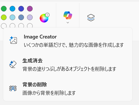The height and width of the screenshot is (105, 139).
Task: Select the last empty custom color slot
Action: tap(30, 25)
